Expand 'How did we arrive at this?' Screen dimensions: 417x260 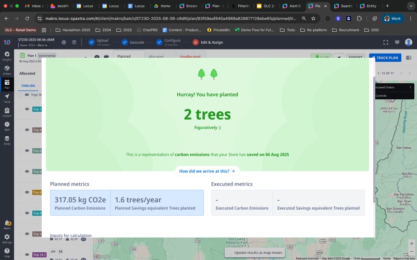(207, 171)
